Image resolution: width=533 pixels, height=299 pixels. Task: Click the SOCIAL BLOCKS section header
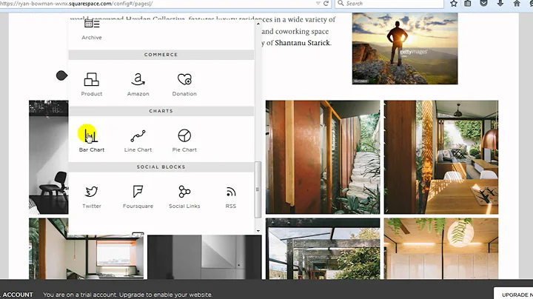(161, 167)
